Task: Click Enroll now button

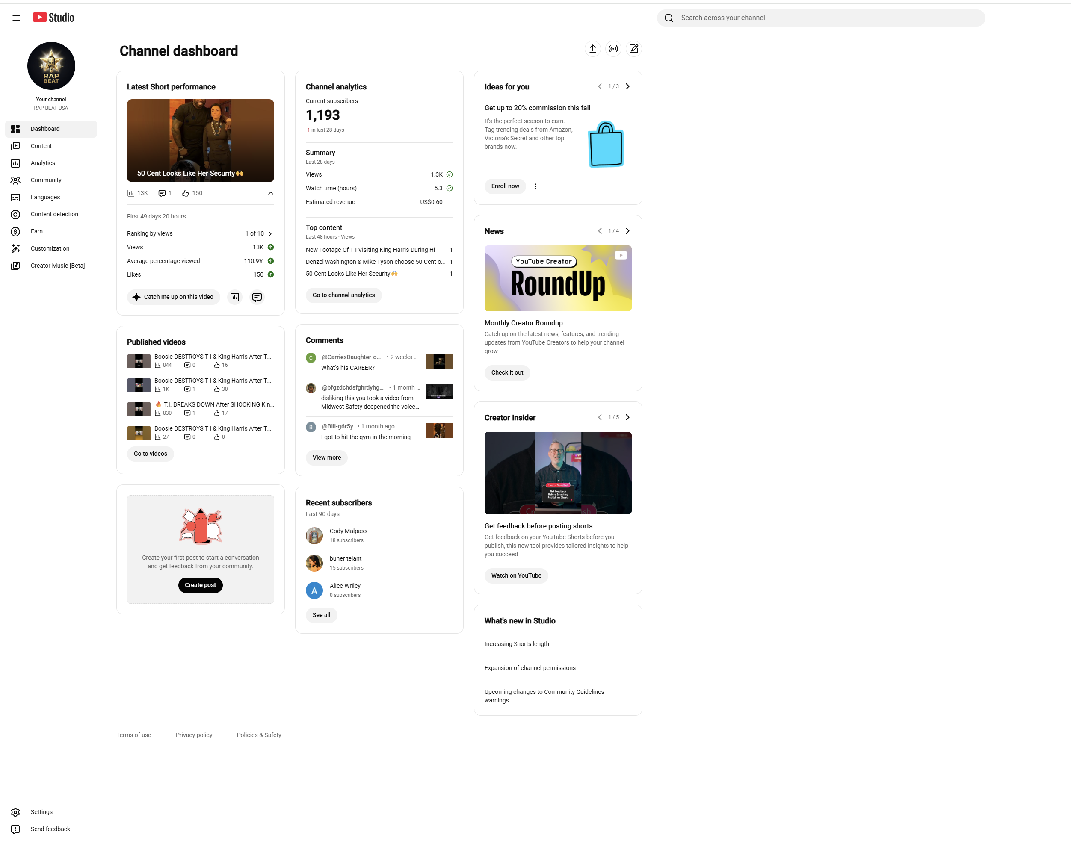Action: (x=505, y=186)
